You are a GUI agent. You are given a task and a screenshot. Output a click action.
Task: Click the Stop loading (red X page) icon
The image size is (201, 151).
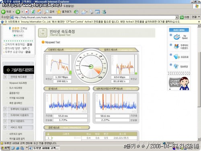[x=27, y=12]
